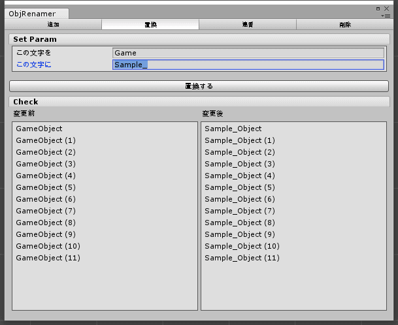Click the Check section header
Screen dimensions: 398x325
click(25, 102)
